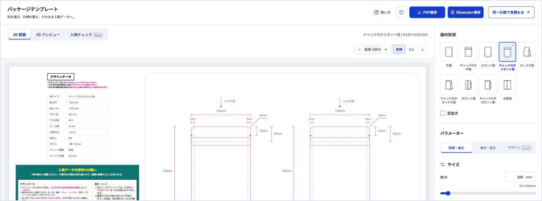Screen dimensions: 542x201
Task: Select the 合掌袋 pillow bag shape
Action: coord(508,85)
